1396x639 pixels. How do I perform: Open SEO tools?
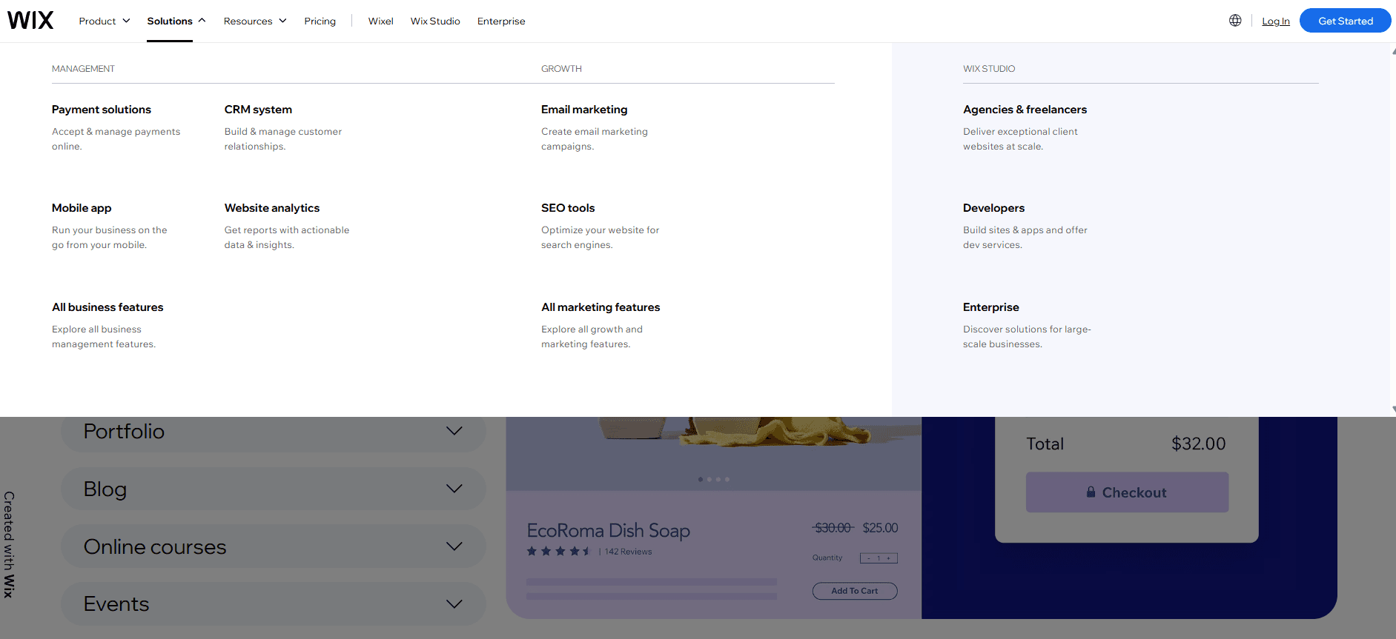point(568,208)
